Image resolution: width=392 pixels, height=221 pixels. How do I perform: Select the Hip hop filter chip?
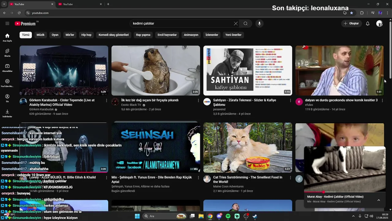tap(86, 35)
